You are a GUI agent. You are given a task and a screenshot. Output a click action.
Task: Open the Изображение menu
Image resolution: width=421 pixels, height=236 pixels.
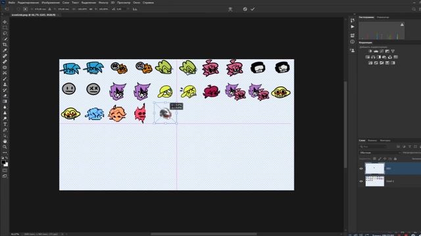[x=51, y=3]
